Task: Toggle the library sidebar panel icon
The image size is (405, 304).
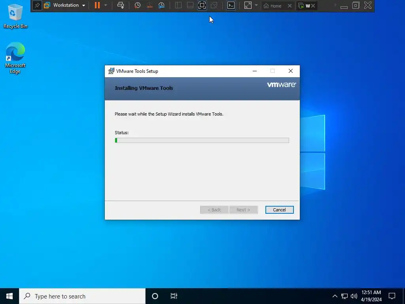Action: coord(178,5)
